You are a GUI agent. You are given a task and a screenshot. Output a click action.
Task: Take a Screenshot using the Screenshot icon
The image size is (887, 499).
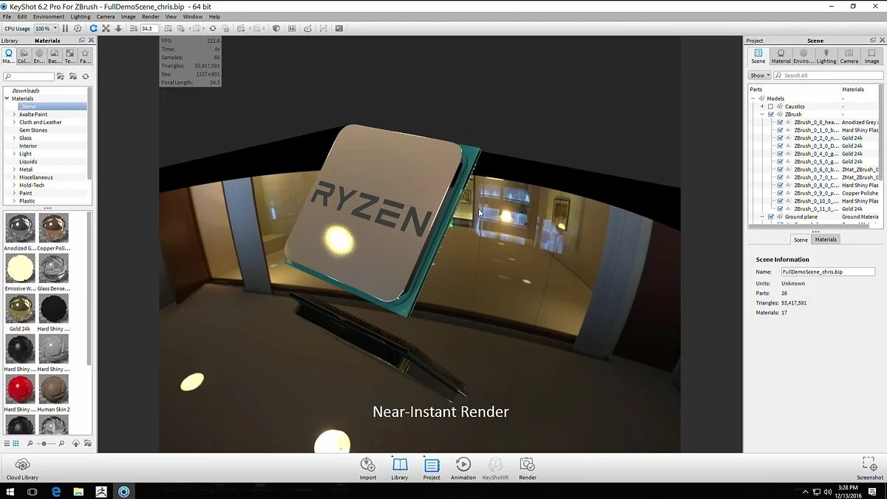point(869,467)
